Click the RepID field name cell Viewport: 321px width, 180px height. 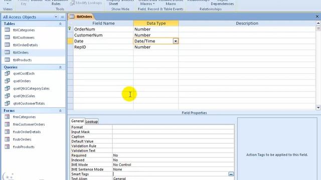tap(103, 47)
